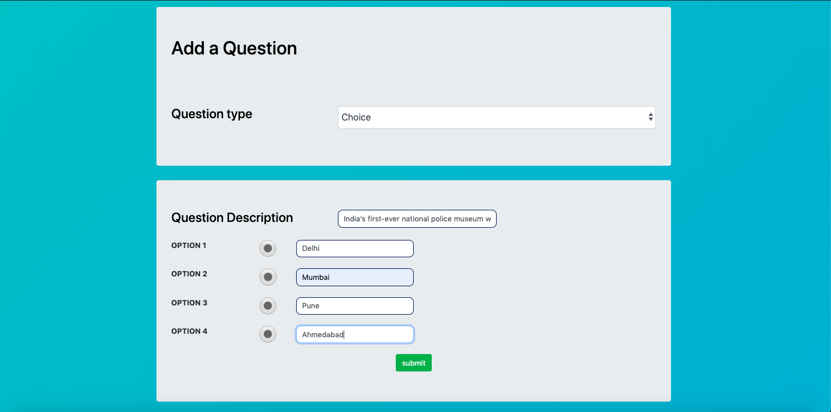Click the 'Question type' label
Image resolution: width=831 pixels, height=412 pixels.
[212, 114]
